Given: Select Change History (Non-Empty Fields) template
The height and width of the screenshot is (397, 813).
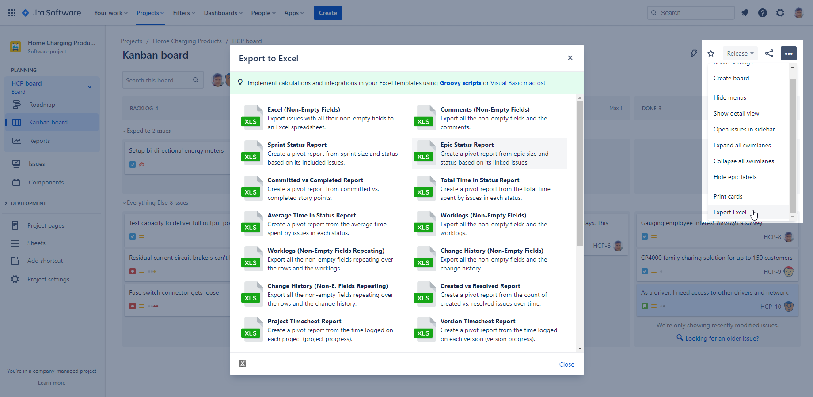Looking at the screenshot, I should tap(490, 259).
